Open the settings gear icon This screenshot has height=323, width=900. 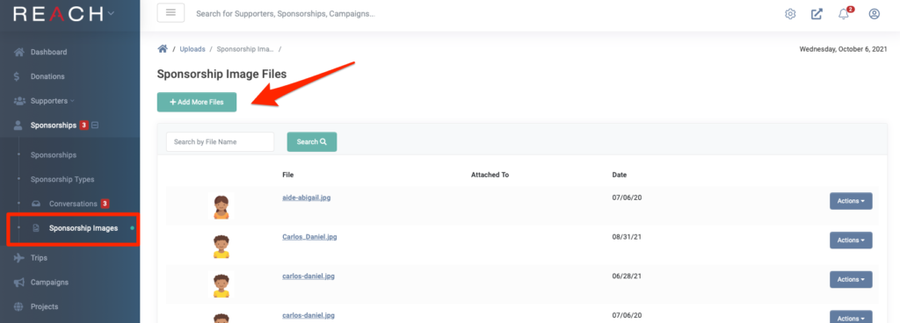(790, 14)
